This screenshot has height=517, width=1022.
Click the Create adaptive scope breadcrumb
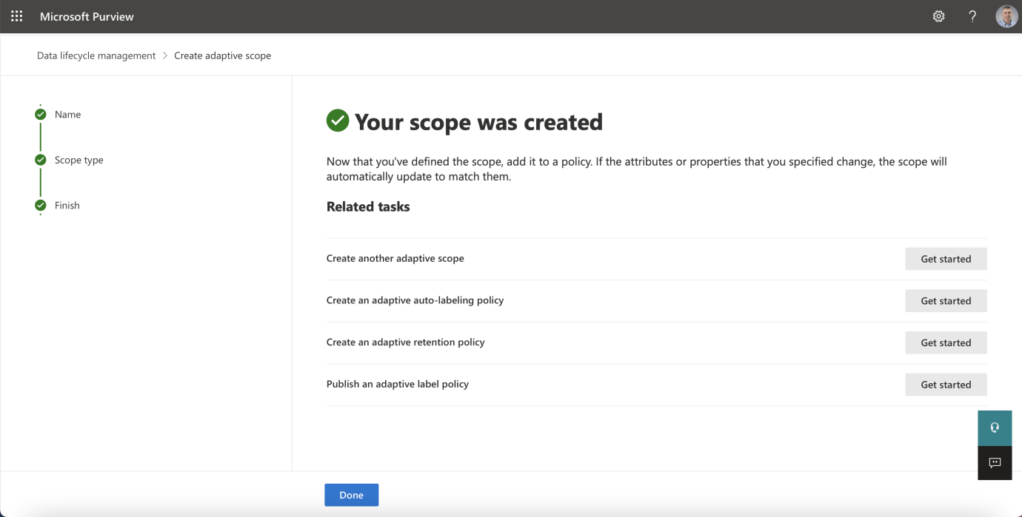pos(222,55)
